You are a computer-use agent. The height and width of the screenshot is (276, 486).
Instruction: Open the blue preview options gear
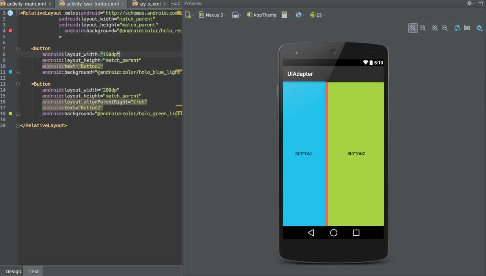pyautogui.click(x=479, y=28)
